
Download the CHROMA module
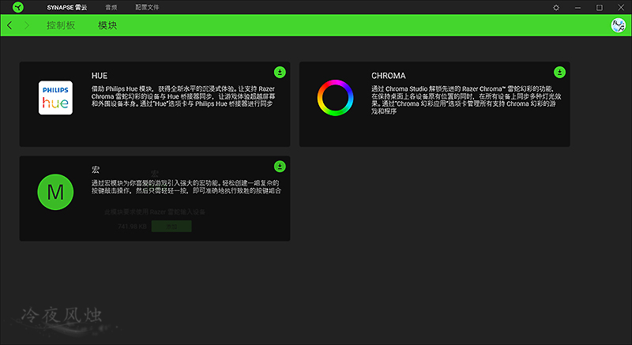coord(559,72)
